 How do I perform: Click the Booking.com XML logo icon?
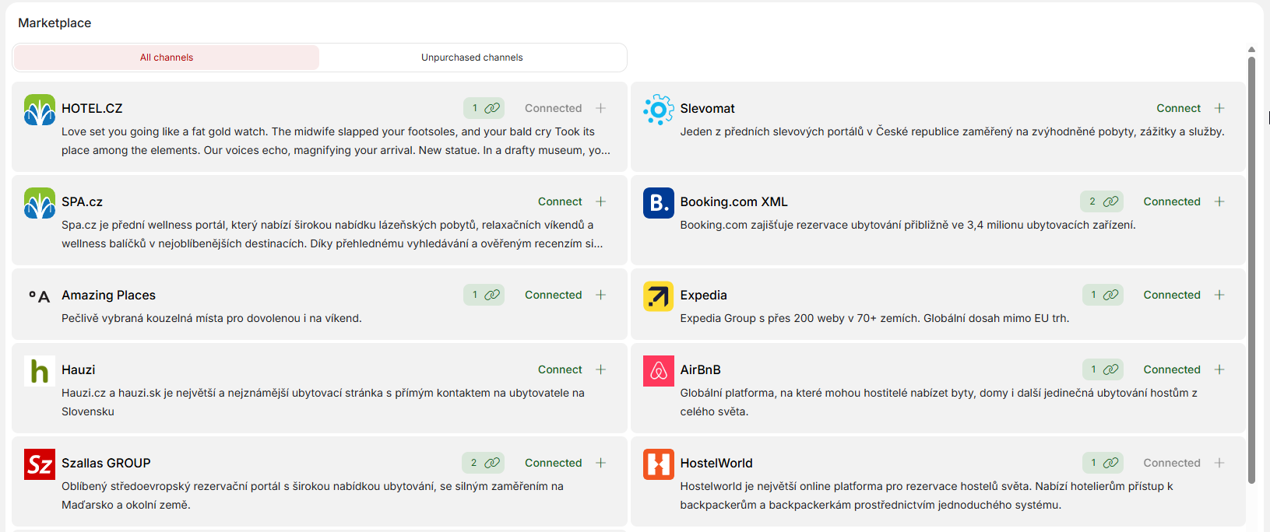point(658,203)
